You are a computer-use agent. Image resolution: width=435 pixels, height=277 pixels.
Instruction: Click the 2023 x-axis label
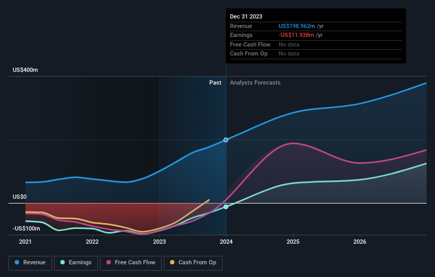159,242
